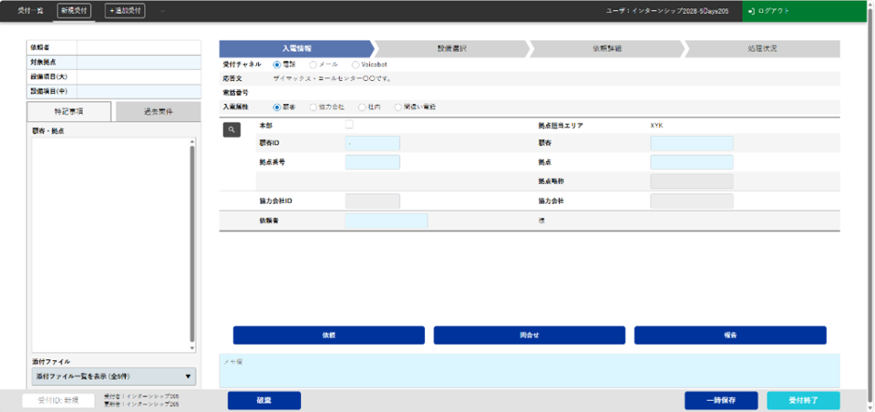Click the 受付ID: 新規 box

pos(58,400)
